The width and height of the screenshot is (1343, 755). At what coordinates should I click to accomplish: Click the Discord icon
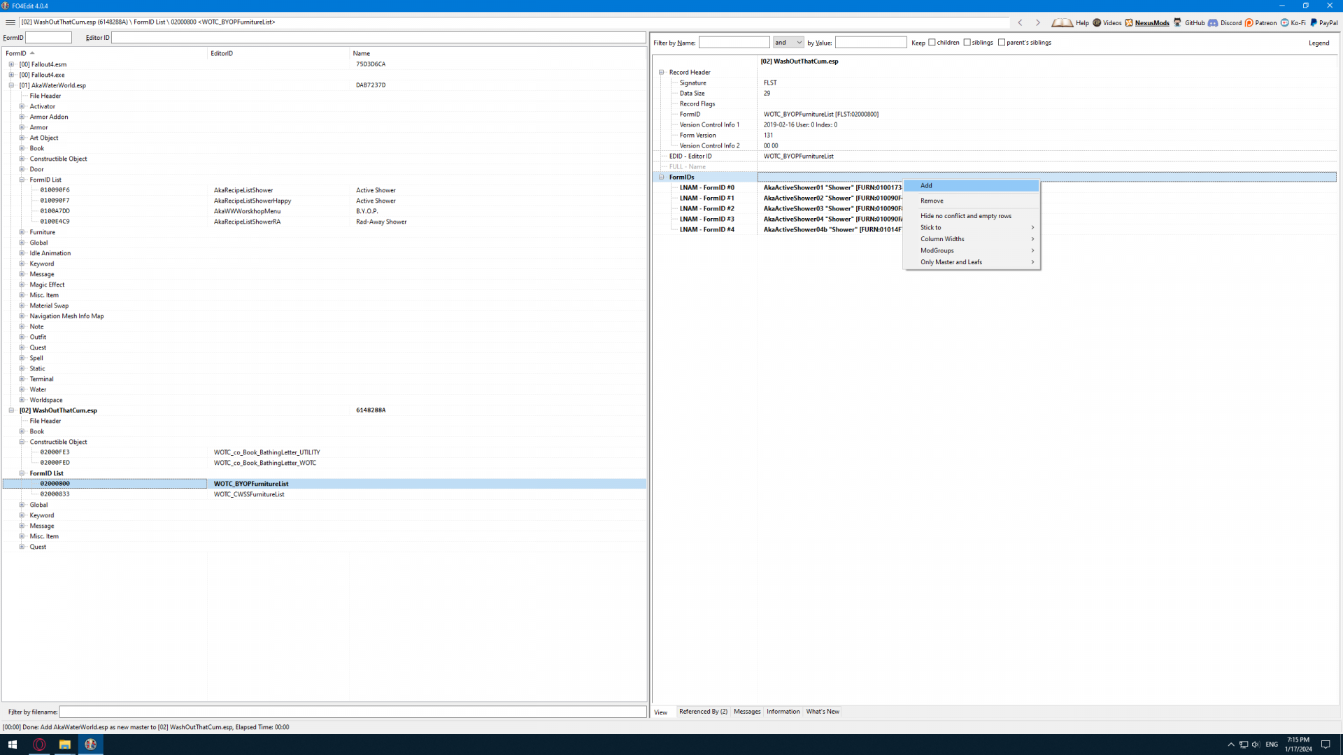click(x=1213, y=22)
